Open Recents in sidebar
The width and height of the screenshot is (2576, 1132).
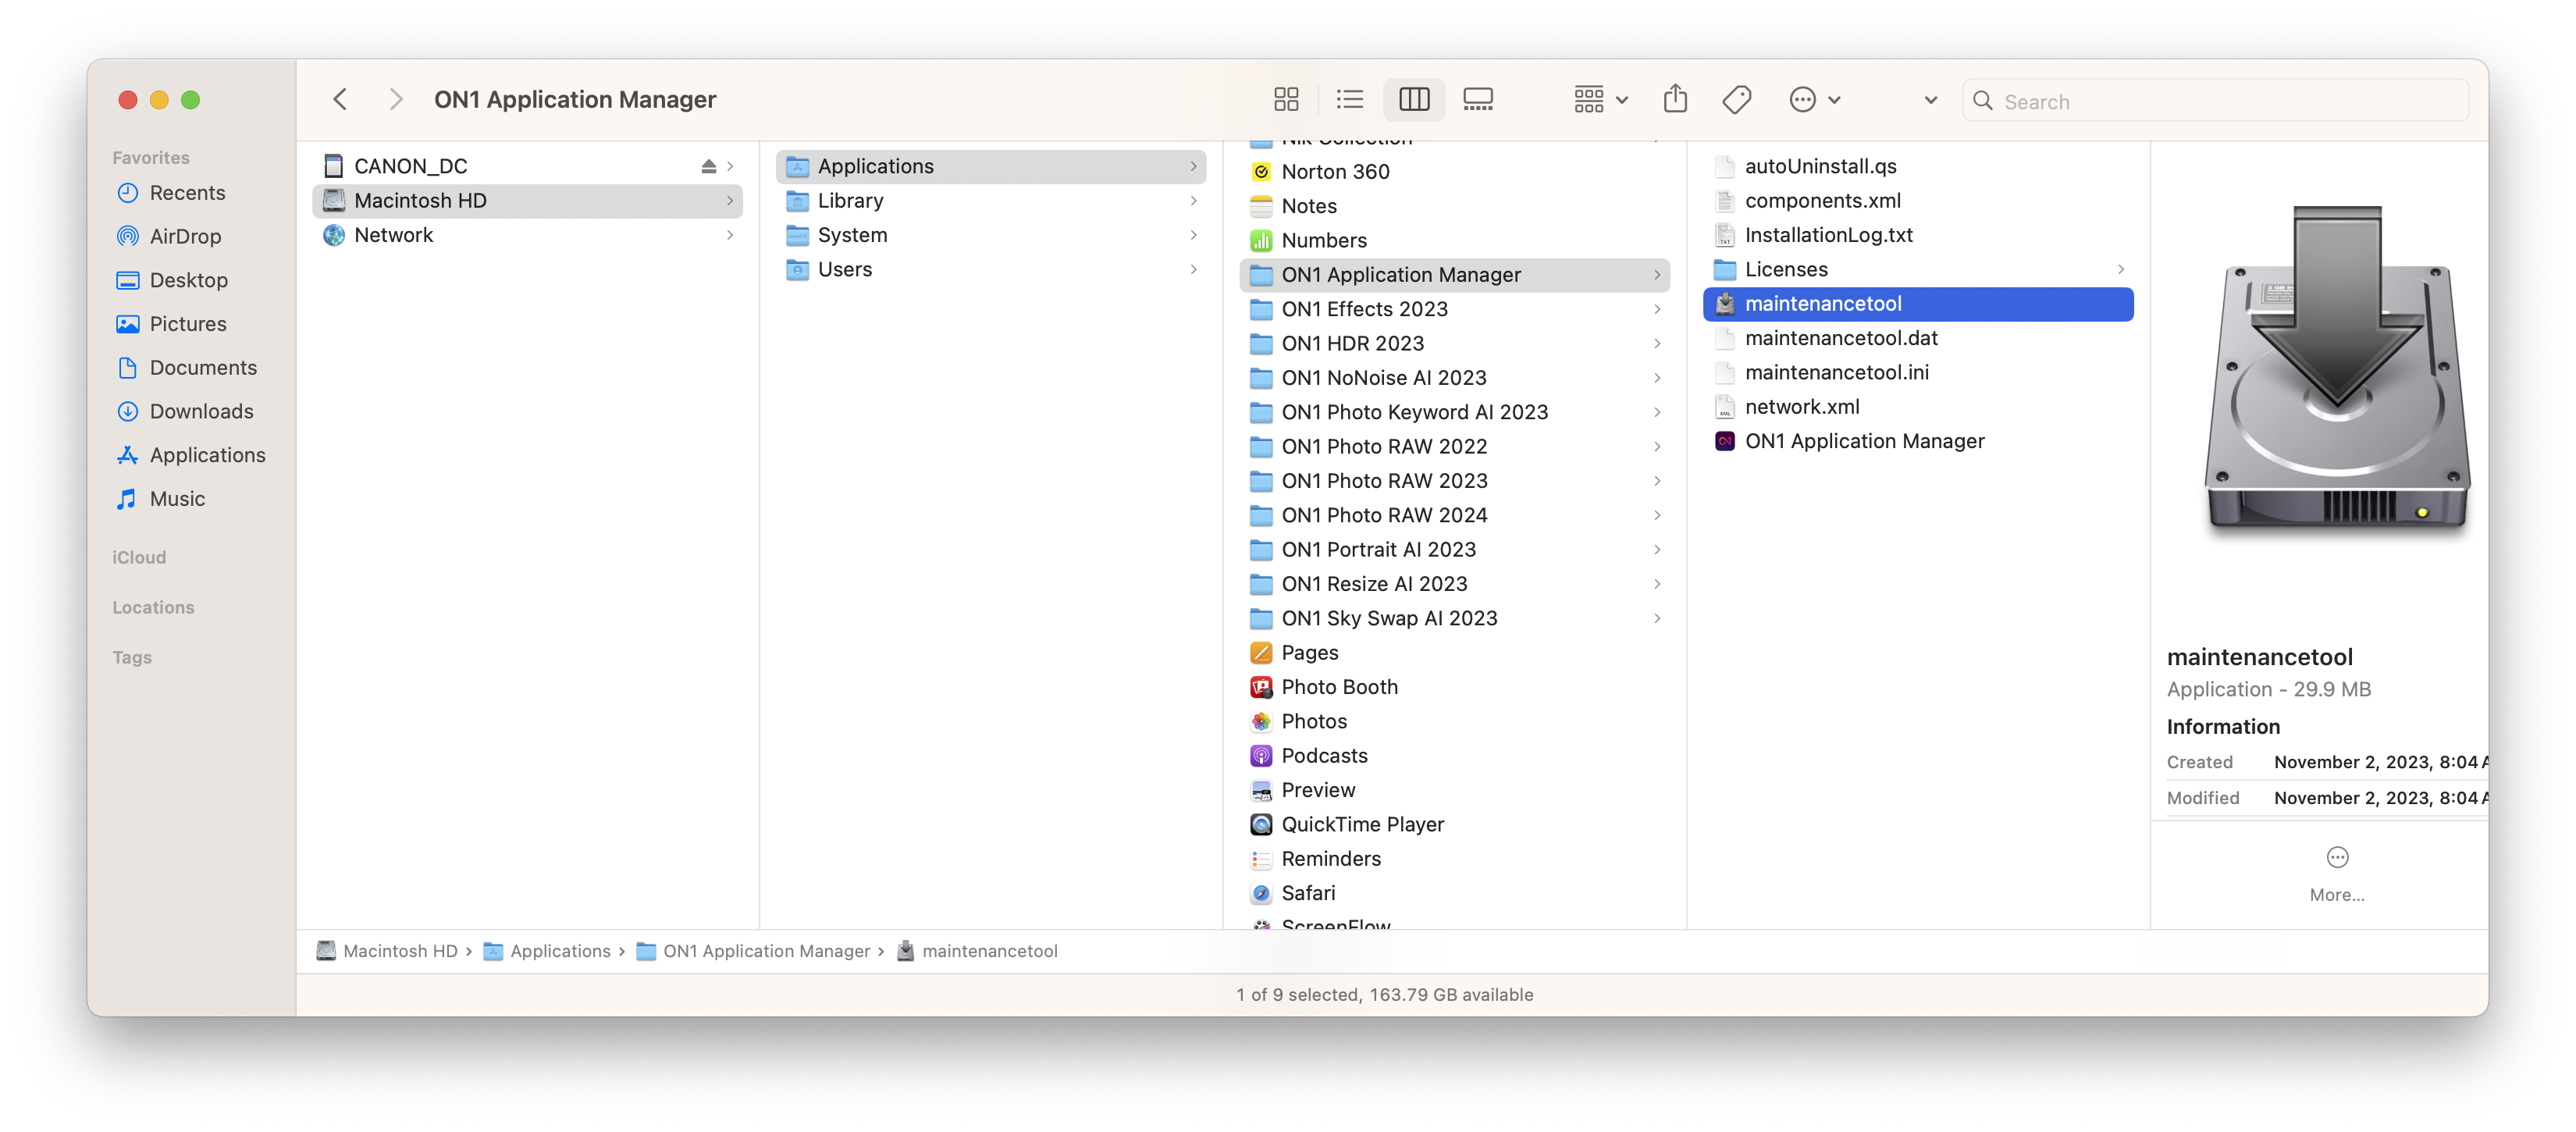click(187, 193)
